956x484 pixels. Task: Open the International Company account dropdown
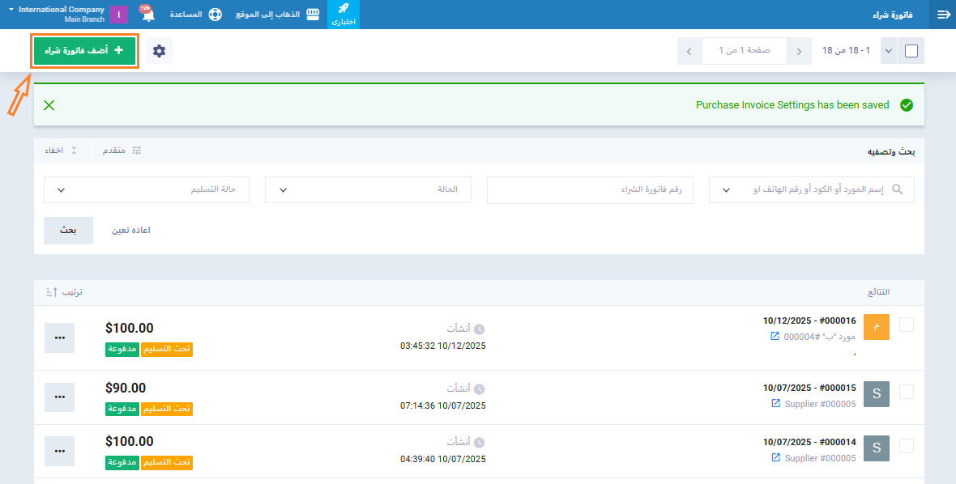pos(57,14)
